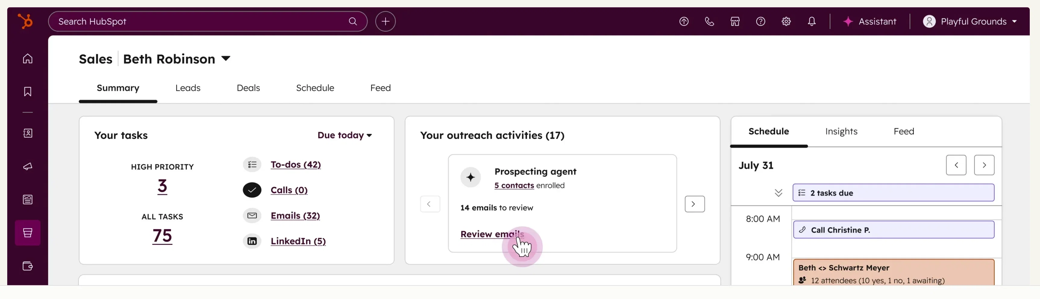Toggle the Calls completed checkmark circle
This screenshot has width=1040, height=299.
(x=252, y=190)
